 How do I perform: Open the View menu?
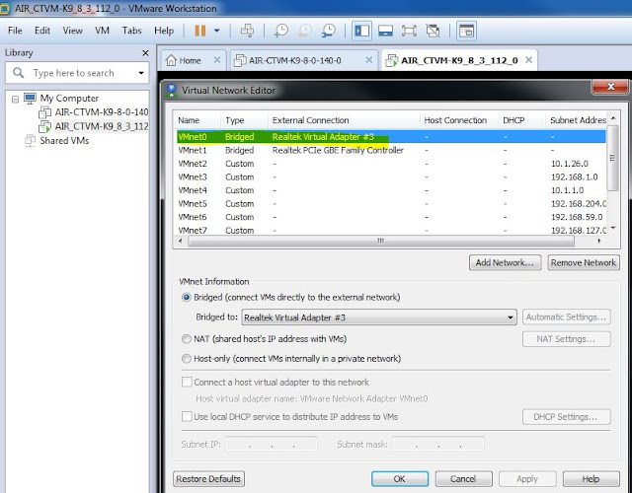pos(72,31)
